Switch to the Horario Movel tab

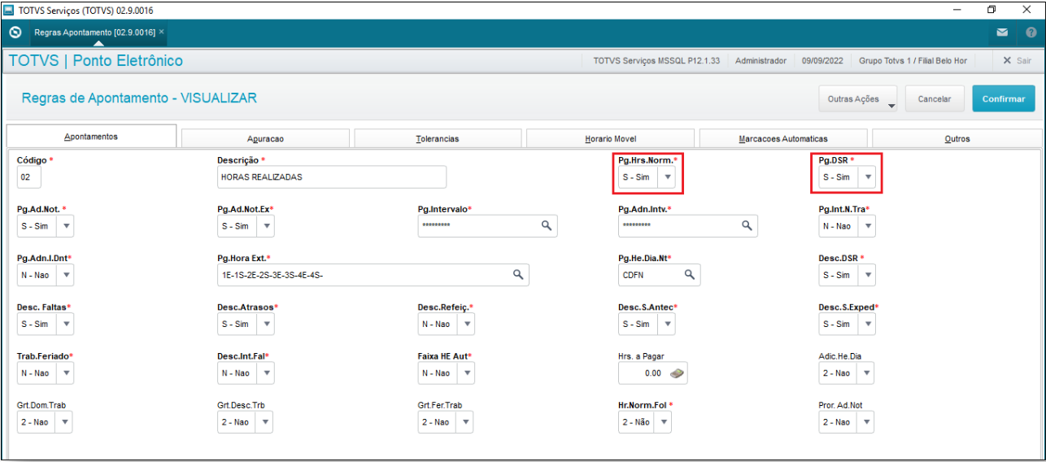tap(610, 138)
